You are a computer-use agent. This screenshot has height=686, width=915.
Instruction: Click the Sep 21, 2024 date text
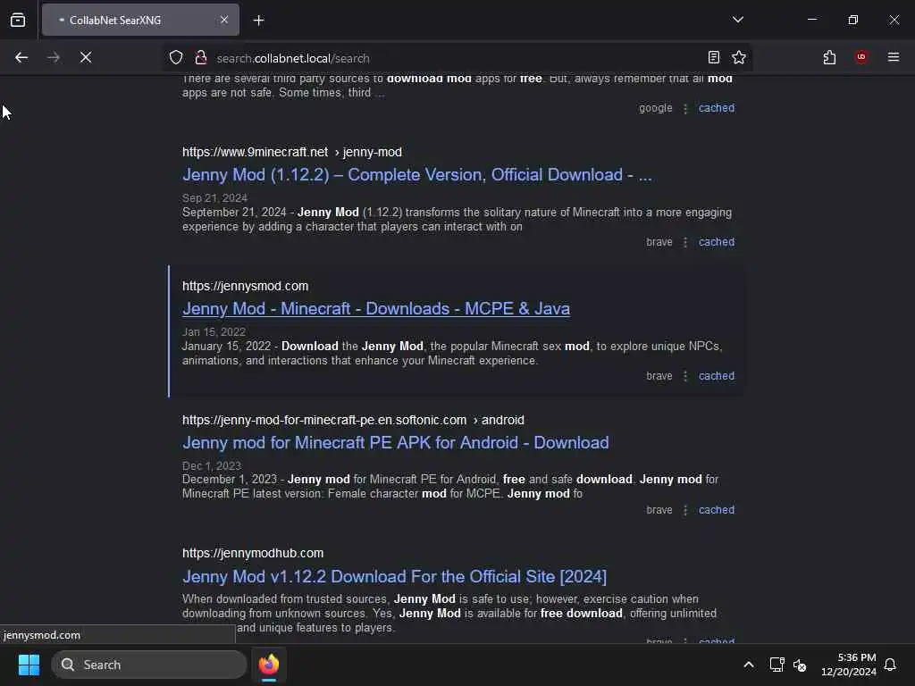point(214,198)
